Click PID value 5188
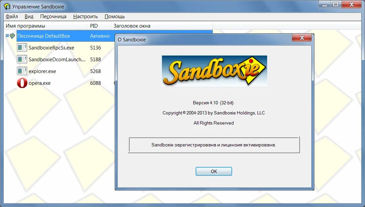The height and width of the screenshot is (207, 365). coord(95,60)
